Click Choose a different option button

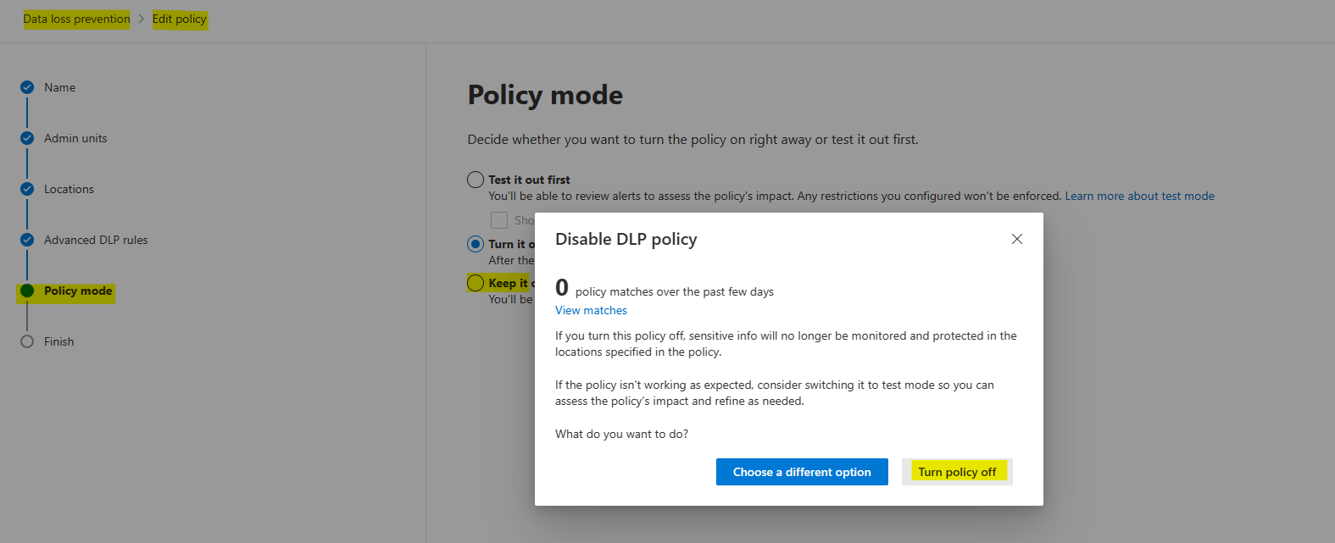click(x=802, y=472)
